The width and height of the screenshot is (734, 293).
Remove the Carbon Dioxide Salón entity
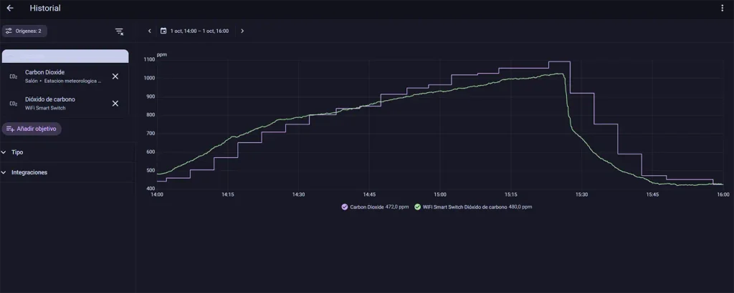[115, 76]
